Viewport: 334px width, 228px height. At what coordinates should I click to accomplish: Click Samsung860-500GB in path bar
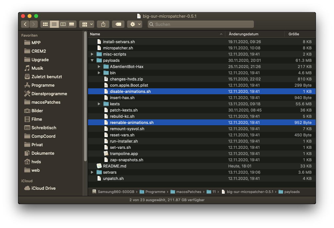113,192
